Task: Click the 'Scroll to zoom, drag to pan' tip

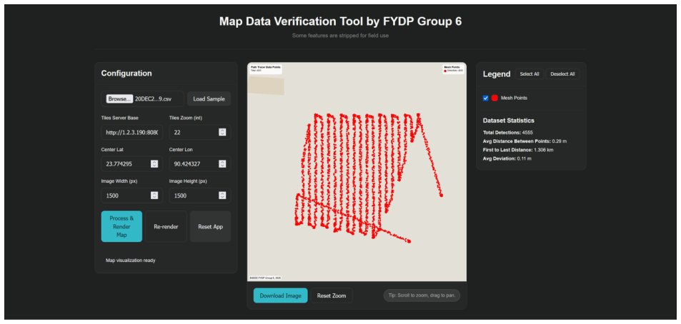Action: 422,295
